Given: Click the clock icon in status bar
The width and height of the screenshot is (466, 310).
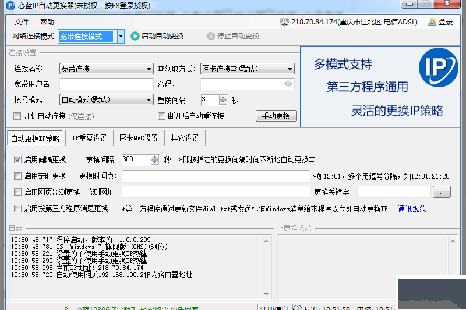Looking at the screenshot, I should click(298, 308).
